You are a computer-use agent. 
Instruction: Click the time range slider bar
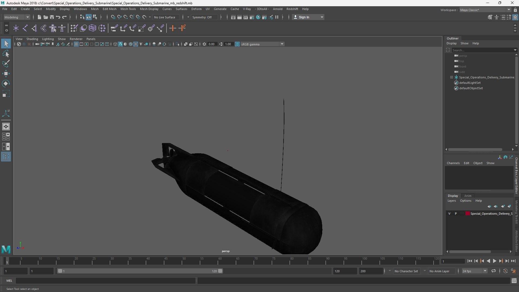click(140, 271)
